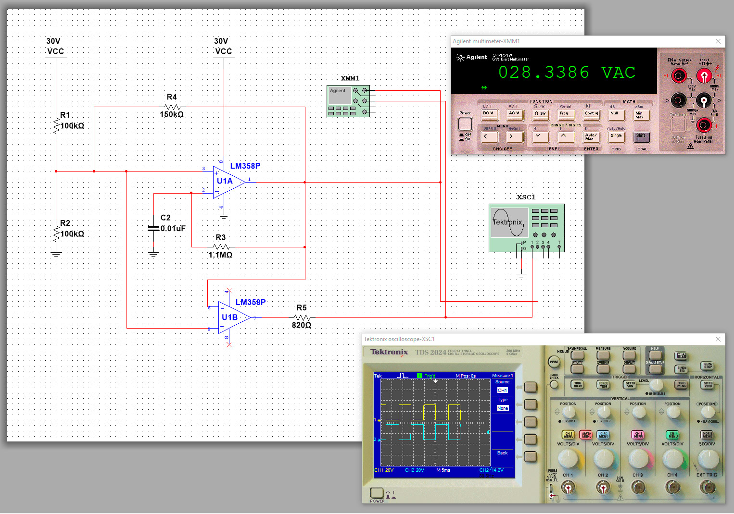Open the oscilloscope DISPLAY menu
The height and width of the screenshot is (514, 734).
(629, 369)
